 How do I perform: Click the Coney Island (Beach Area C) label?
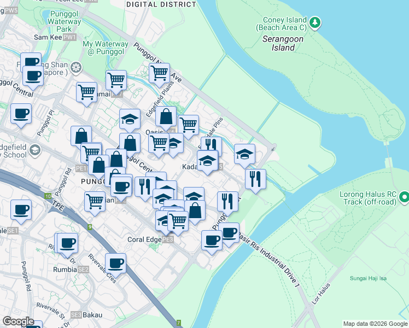click(x=282, y=24)
